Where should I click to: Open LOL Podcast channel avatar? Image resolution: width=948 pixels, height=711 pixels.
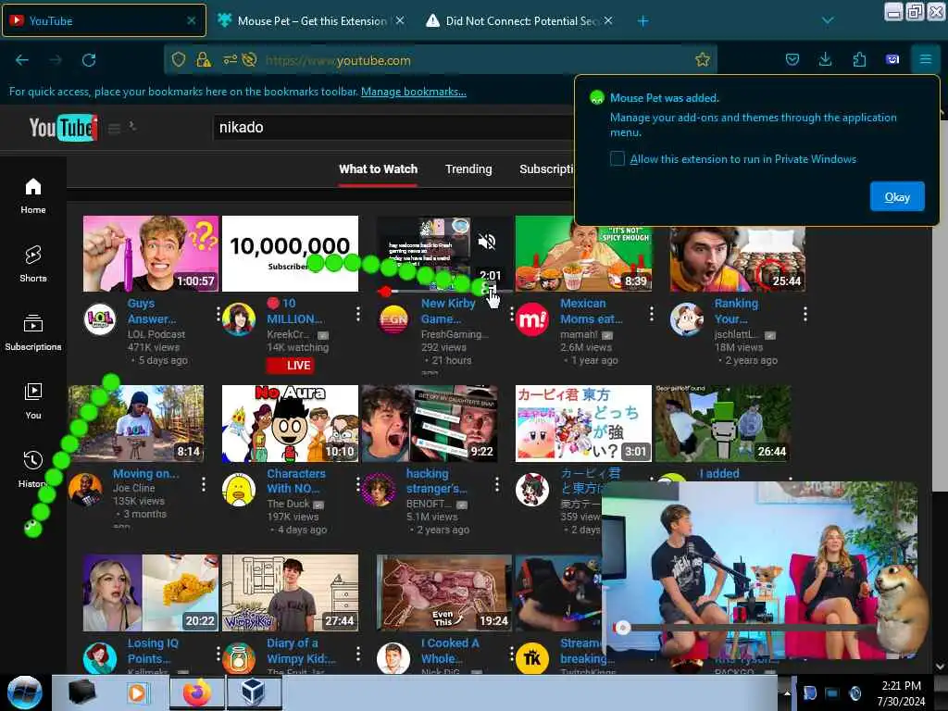coord(100,319)
